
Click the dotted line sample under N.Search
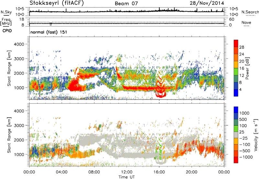250,16
